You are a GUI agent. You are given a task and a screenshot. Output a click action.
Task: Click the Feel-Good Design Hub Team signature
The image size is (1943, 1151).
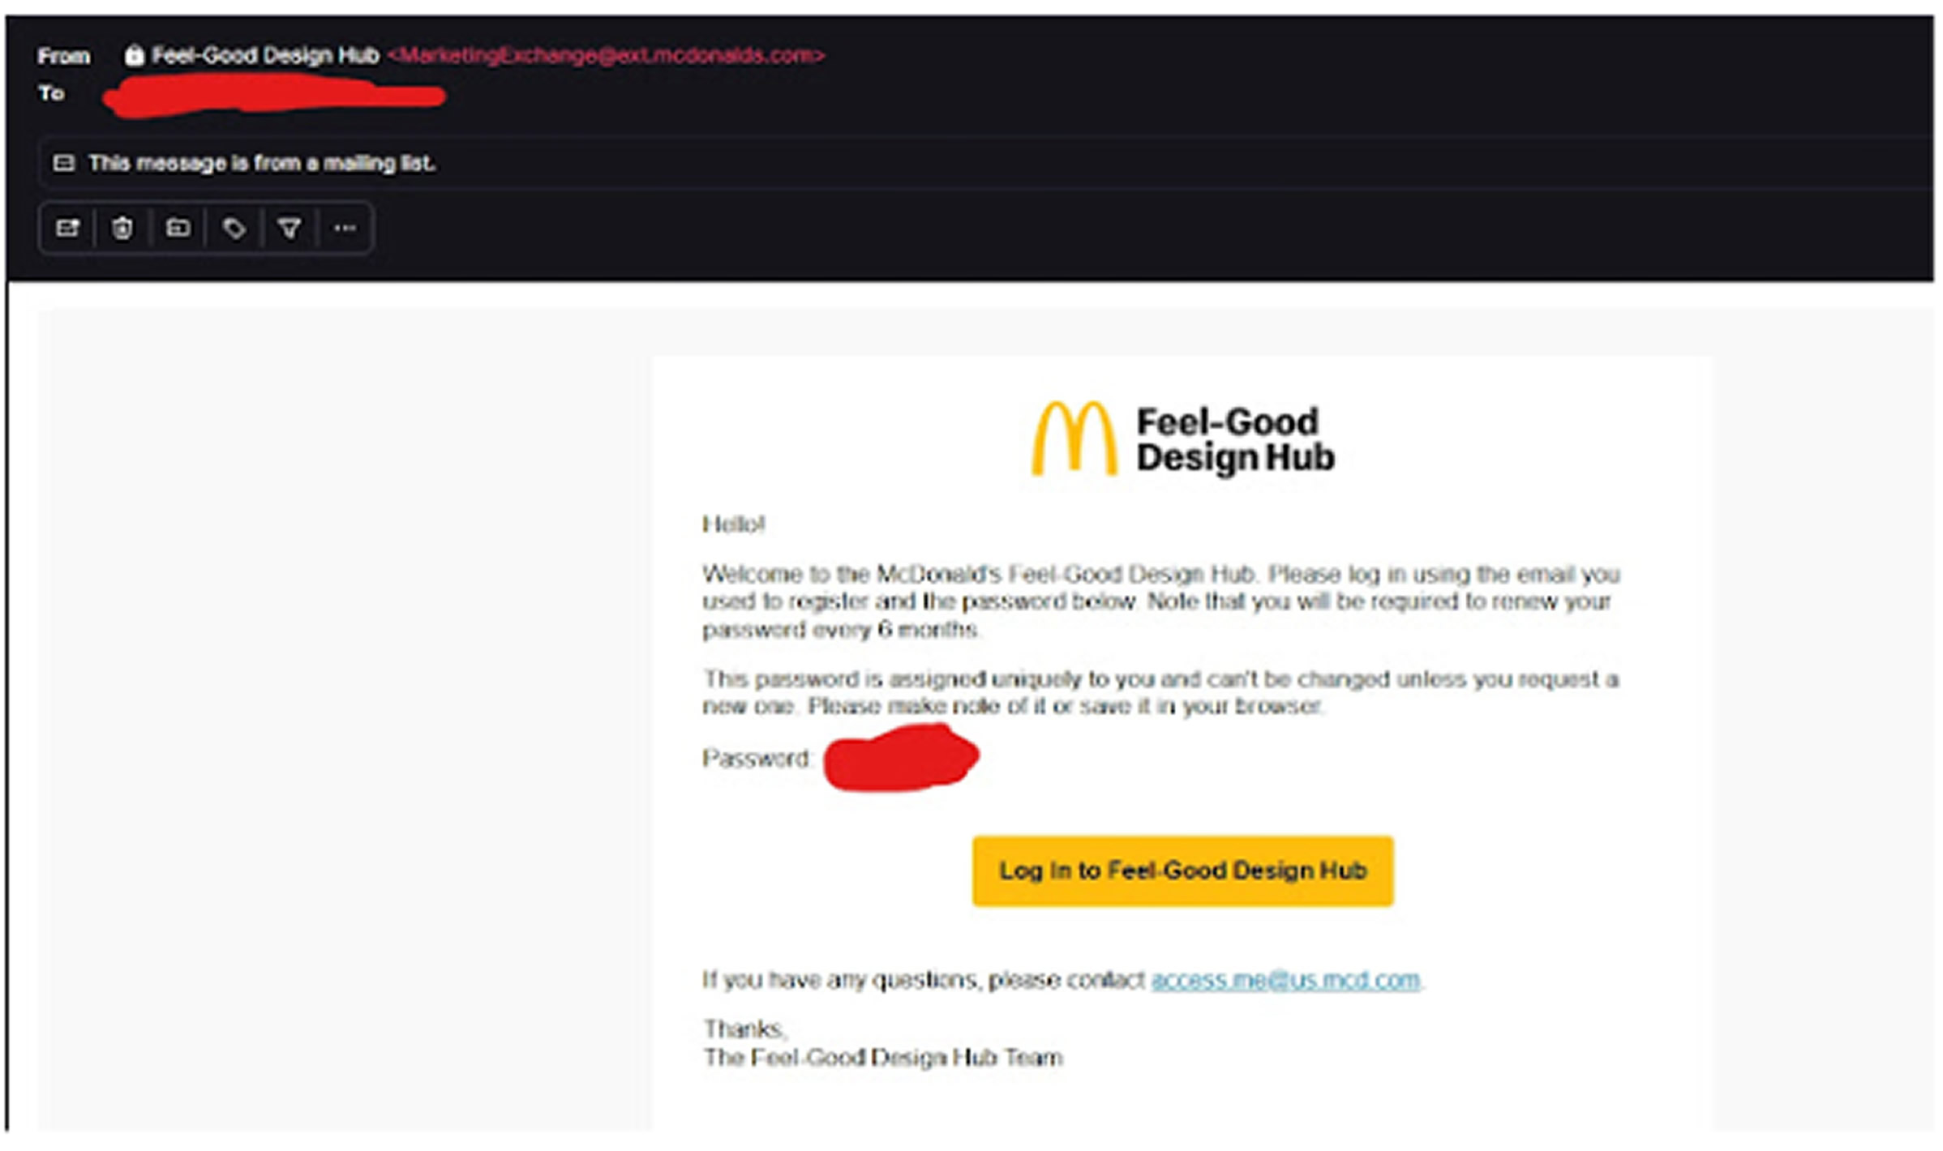coord(882,1058)
